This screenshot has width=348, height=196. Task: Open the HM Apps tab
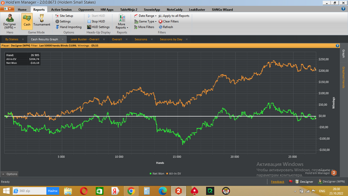107,9
